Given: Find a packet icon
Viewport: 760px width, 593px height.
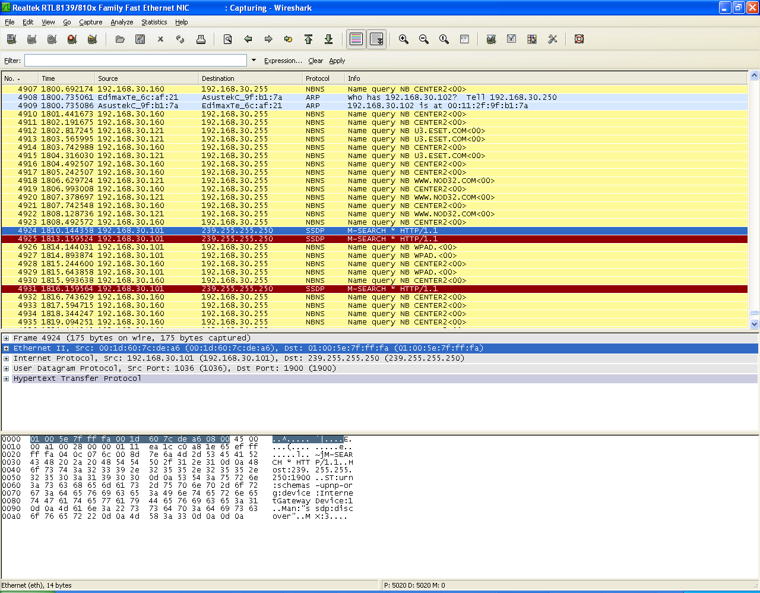Looking at the screenshot, I should click(x=227, y=39).
